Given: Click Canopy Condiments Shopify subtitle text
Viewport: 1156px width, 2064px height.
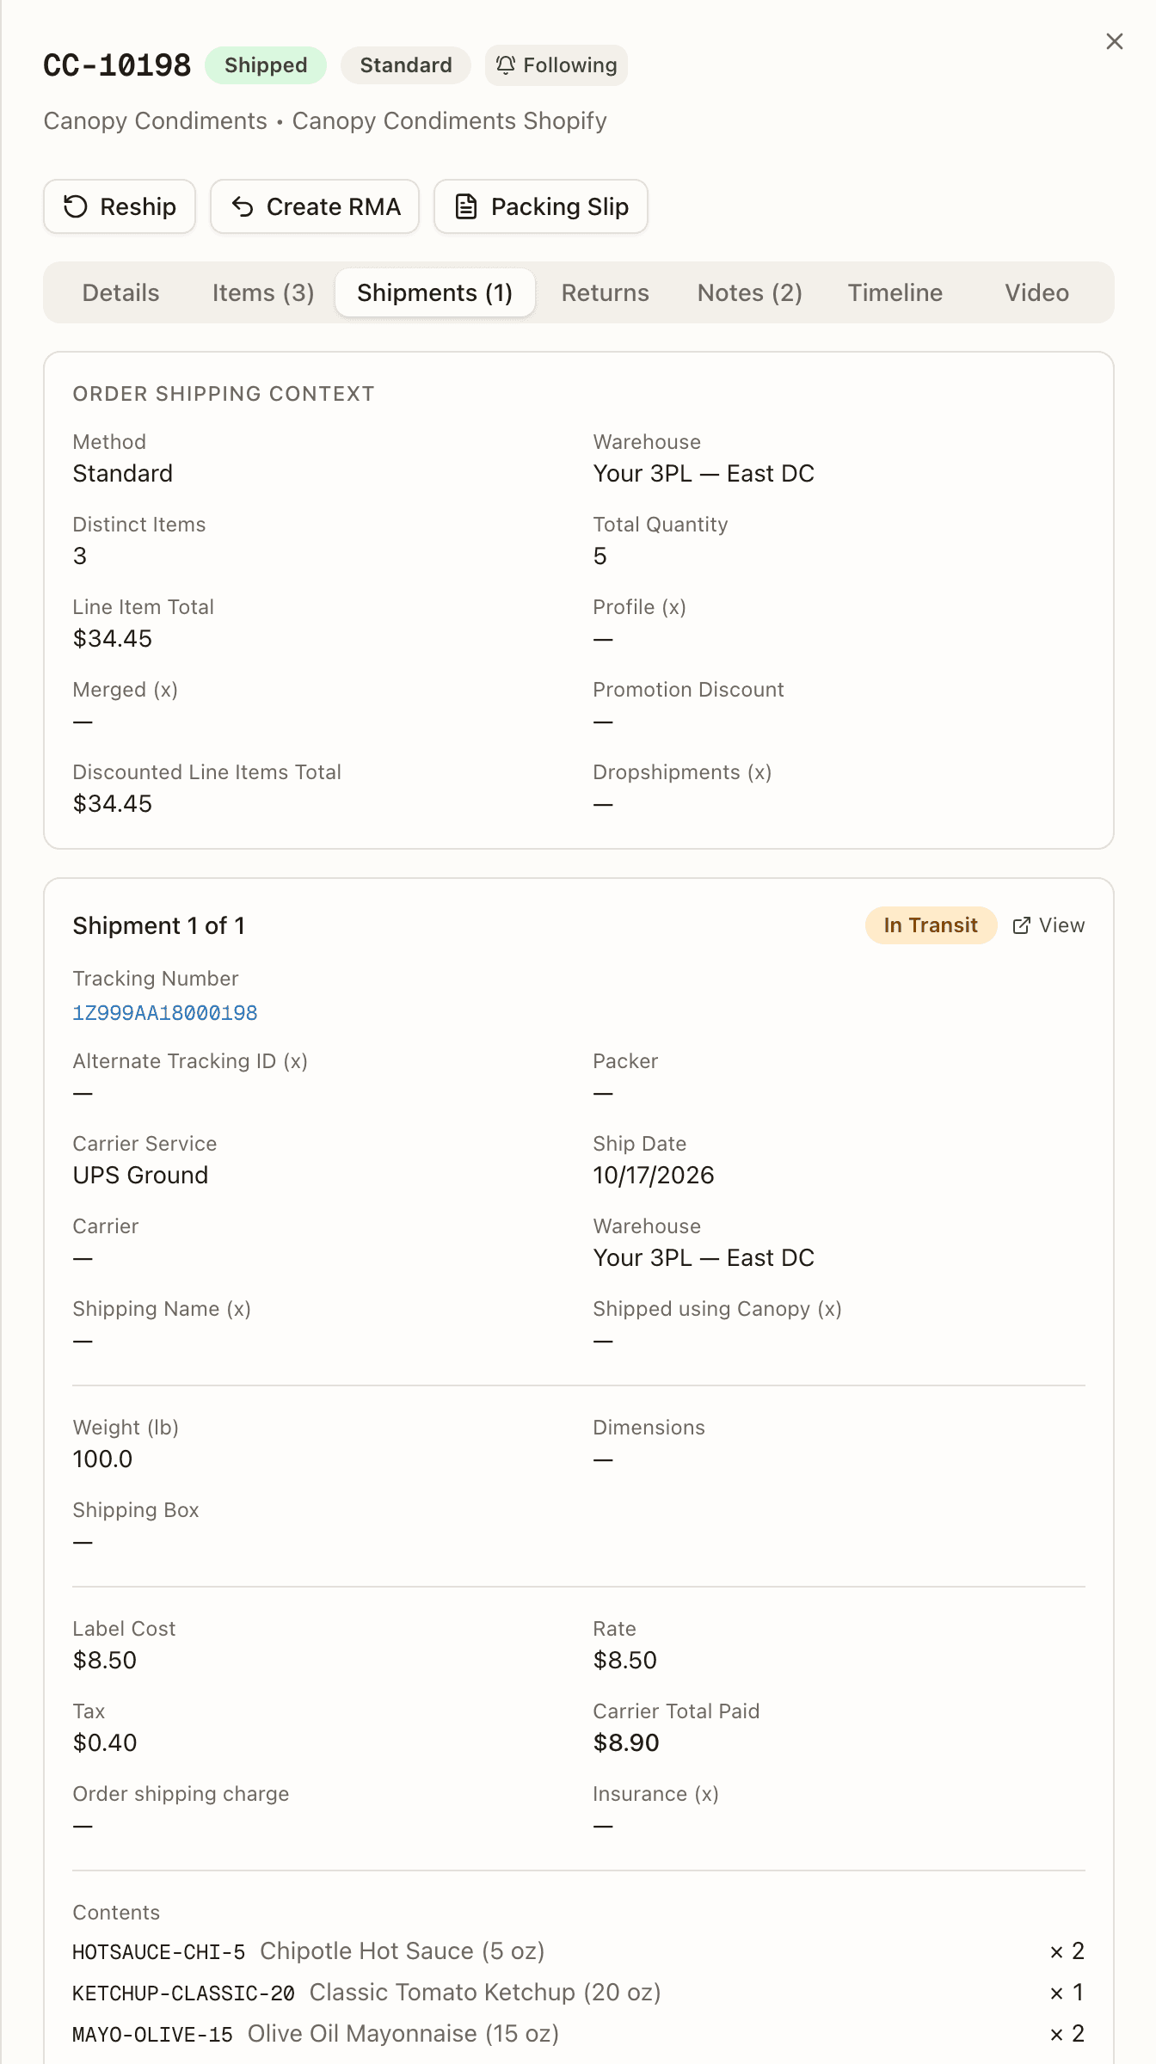Looking at the screenshot, I should coord(449,121).
